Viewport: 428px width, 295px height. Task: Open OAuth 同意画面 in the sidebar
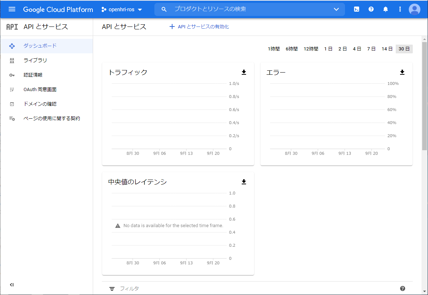pyautogui.click(x=46, y=89)
